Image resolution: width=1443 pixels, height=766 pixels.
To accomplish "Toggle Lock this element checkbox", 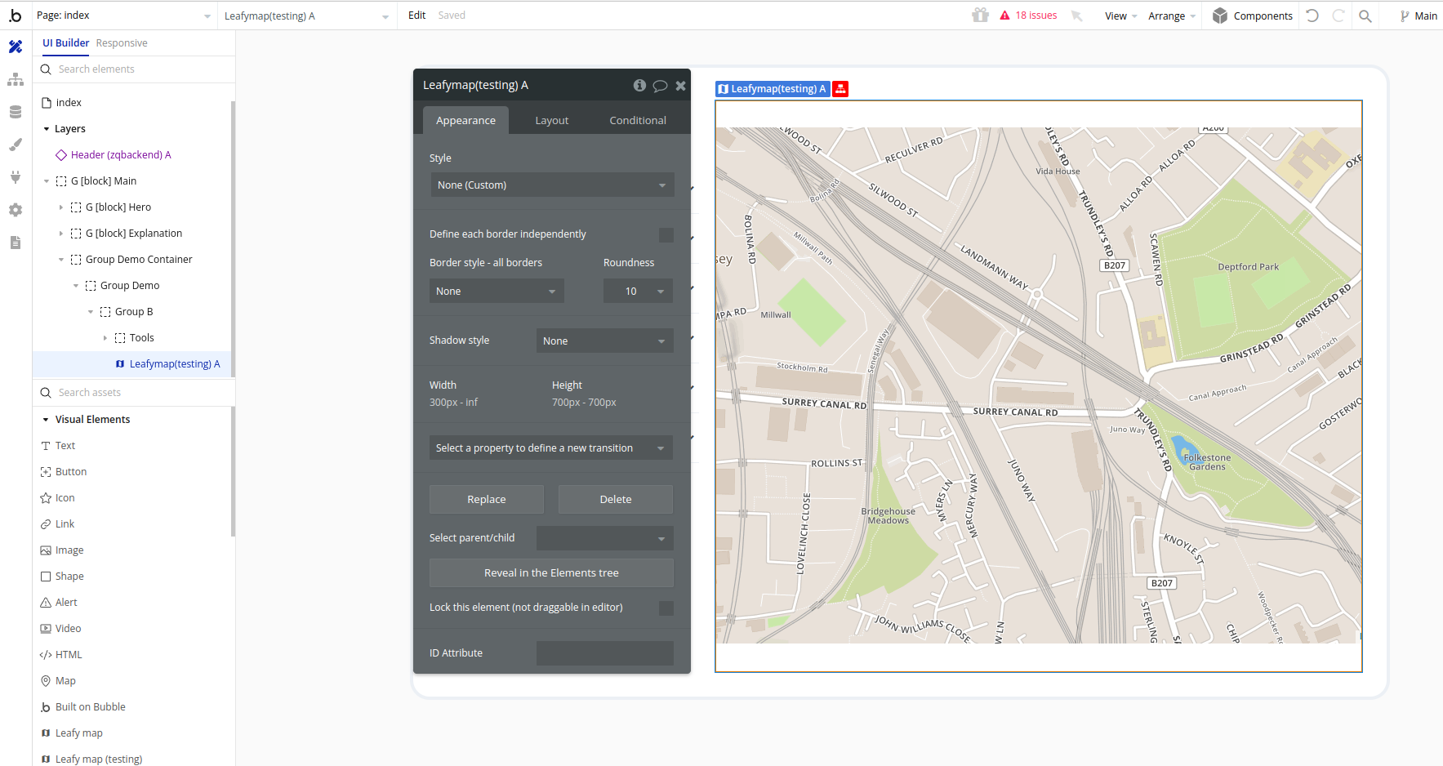I will tap(666, 608).
